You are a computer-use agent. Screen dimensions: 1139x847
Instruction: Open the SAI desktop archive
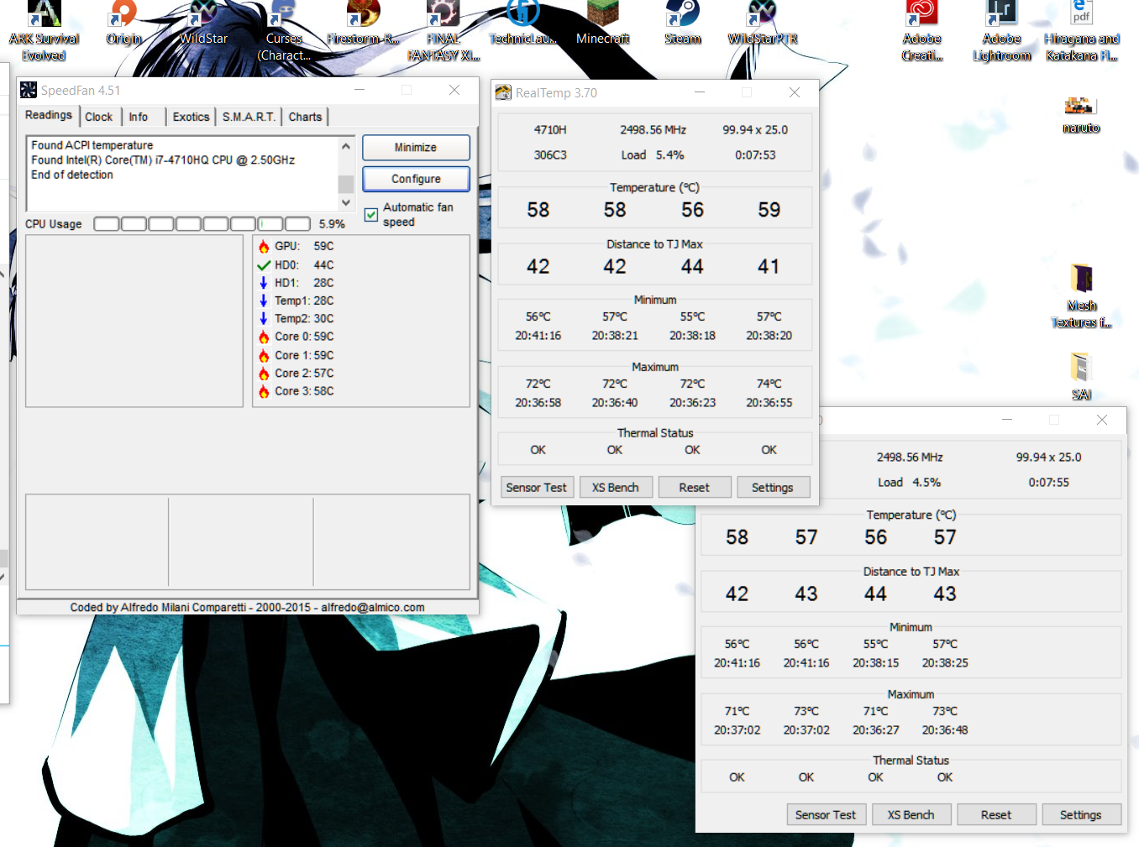point(1081,375)
